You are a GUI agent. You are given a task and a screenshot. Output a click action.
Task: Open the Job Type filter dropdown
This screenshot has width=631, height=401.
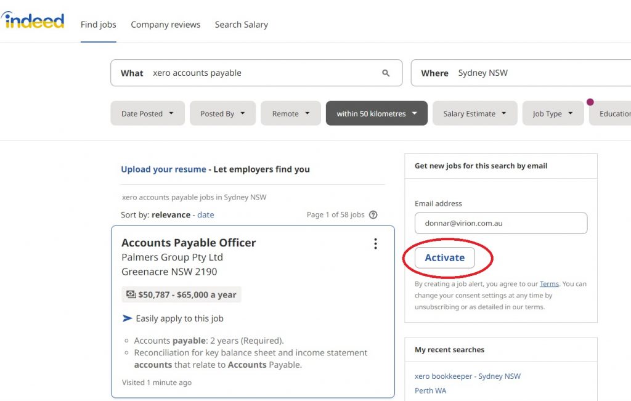tap(553, 113)
